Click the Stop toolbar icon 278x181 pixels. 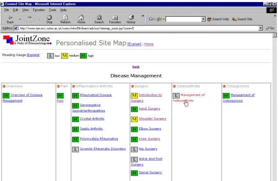[x=49, y=17]
